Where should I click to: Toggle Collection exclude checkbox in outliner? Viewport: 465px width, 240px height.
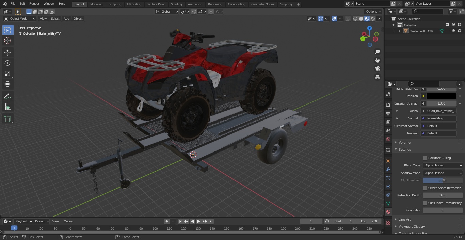click(447, 25)
